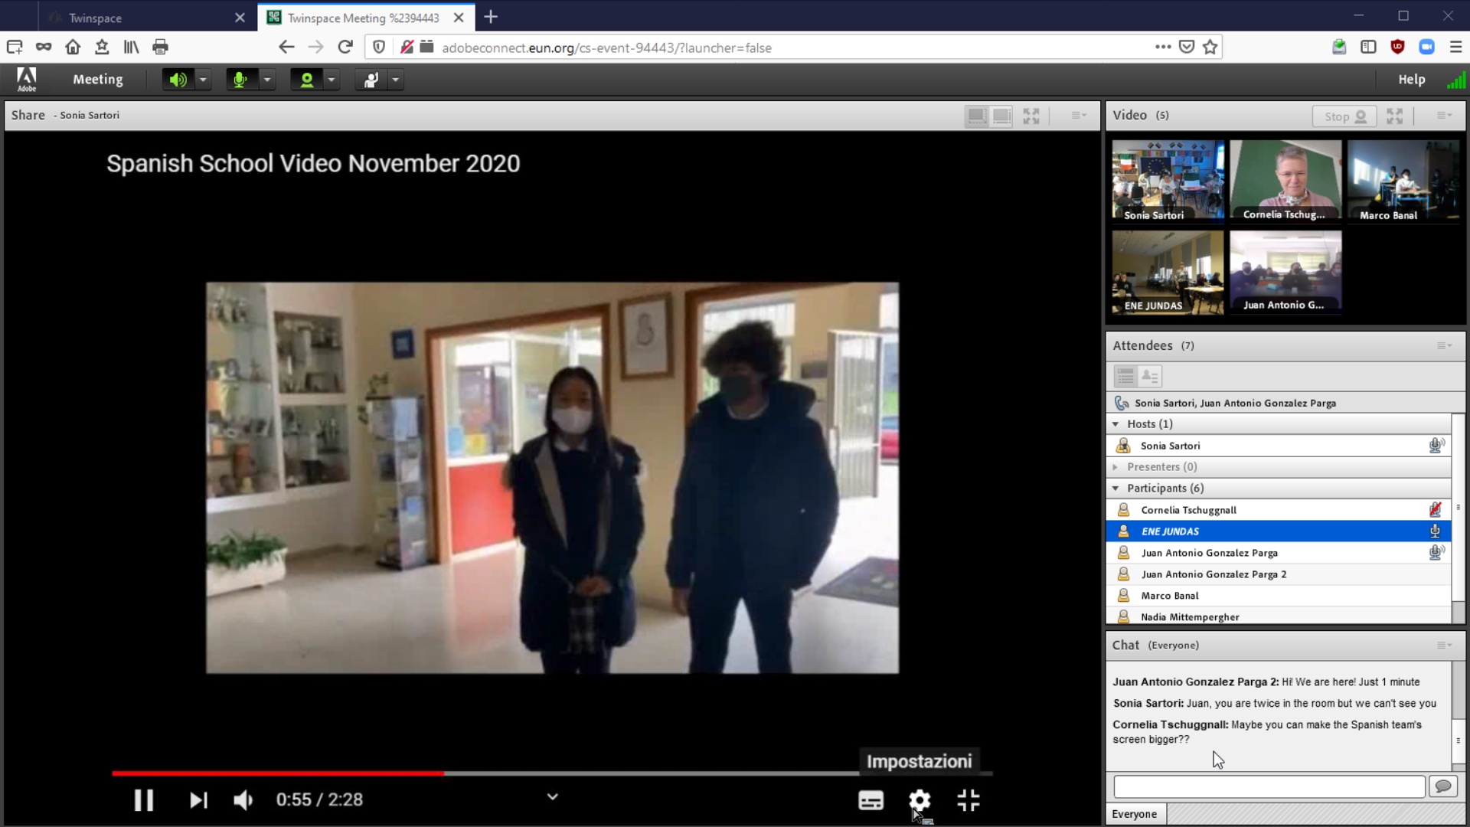
Task: Click the send chat message icon
Action: pos(1443,786)
